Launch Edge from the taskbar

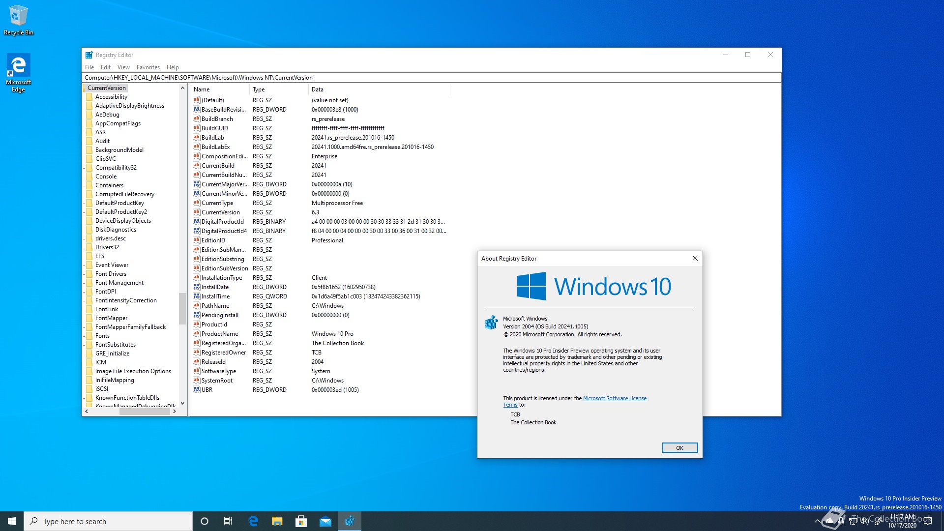click(x=253, y=521)
